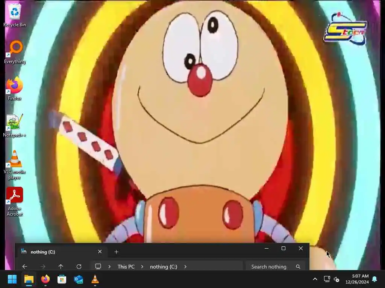The image size is (385, 288).
Task: Expand chevron after This PC
Action: (142, 267)
